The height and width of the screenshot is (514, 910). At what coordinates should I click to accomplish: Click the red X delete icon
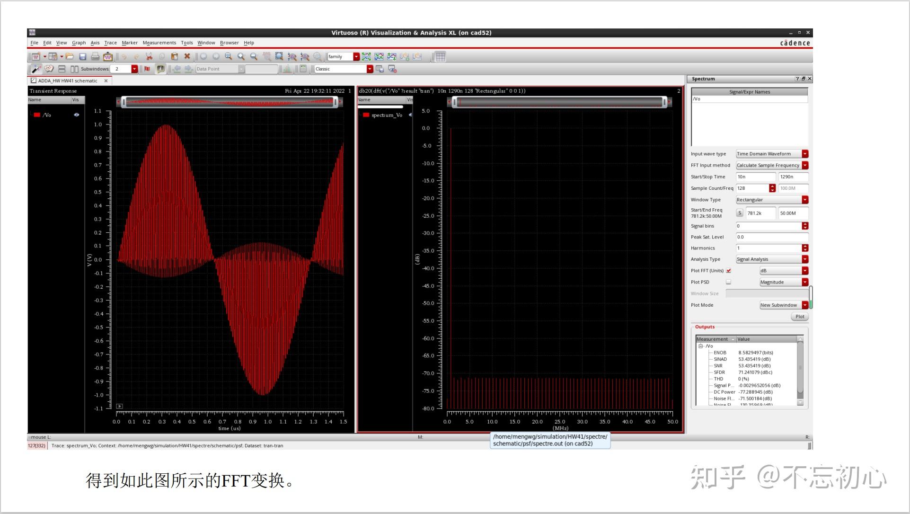[x=187, y=56]
